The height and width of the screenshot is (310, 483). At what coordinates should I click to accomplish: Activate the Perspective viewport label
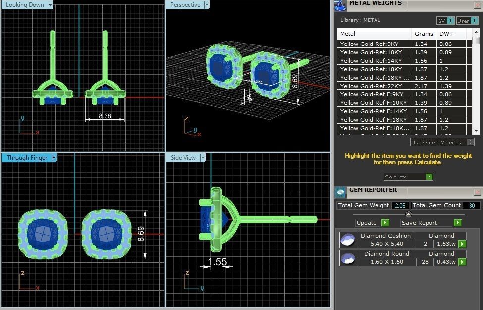tap(185, 5)
